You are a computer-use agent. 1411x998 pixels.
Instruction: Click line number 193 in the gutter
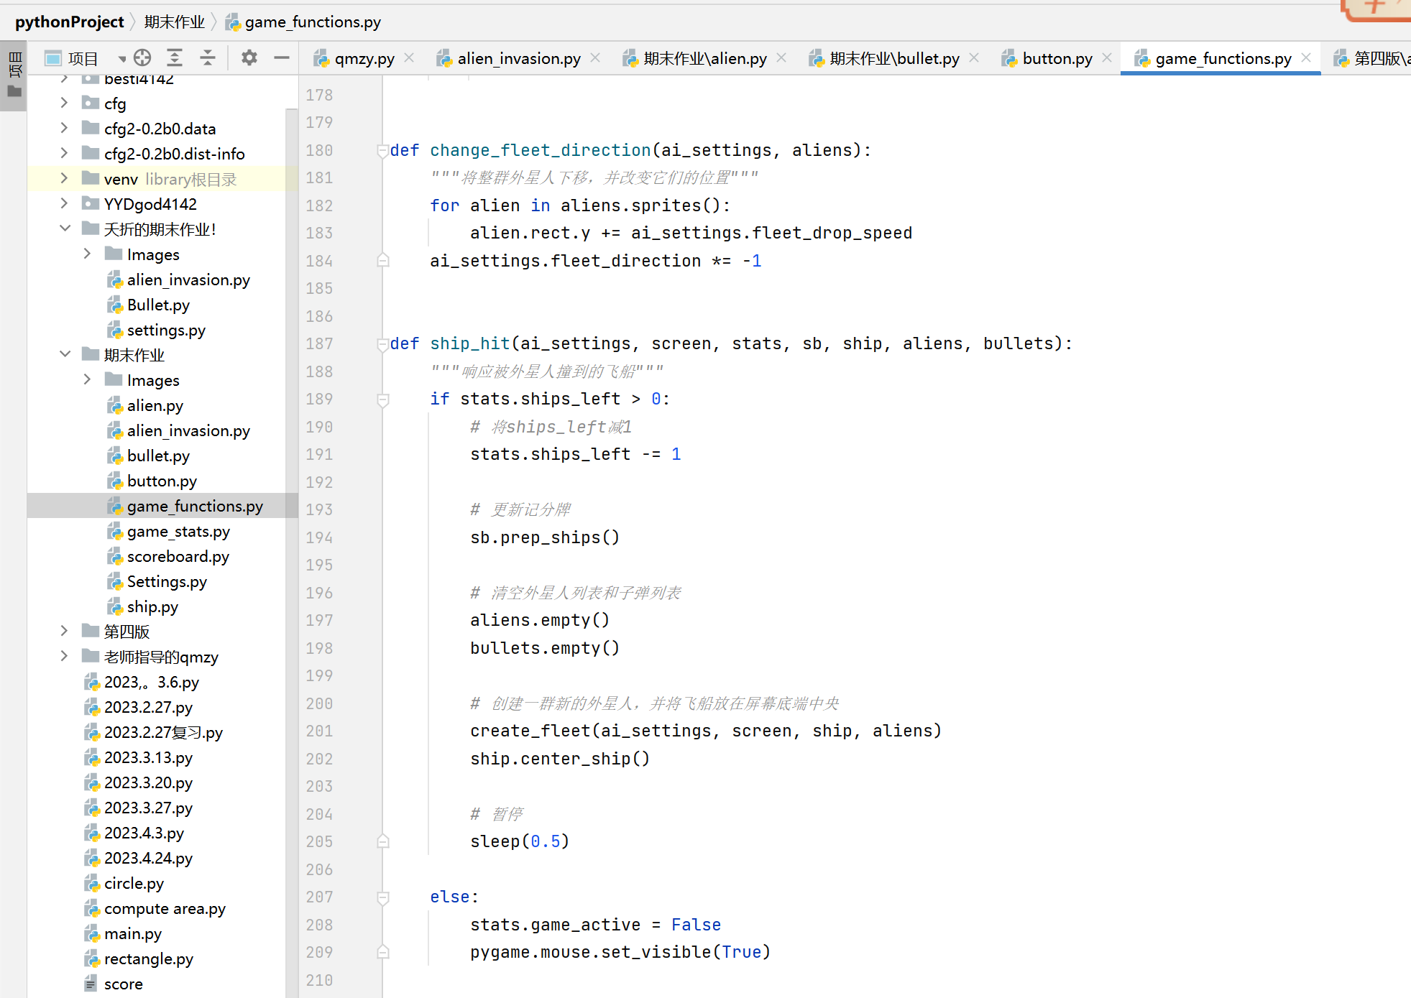[x=319, y=509]
